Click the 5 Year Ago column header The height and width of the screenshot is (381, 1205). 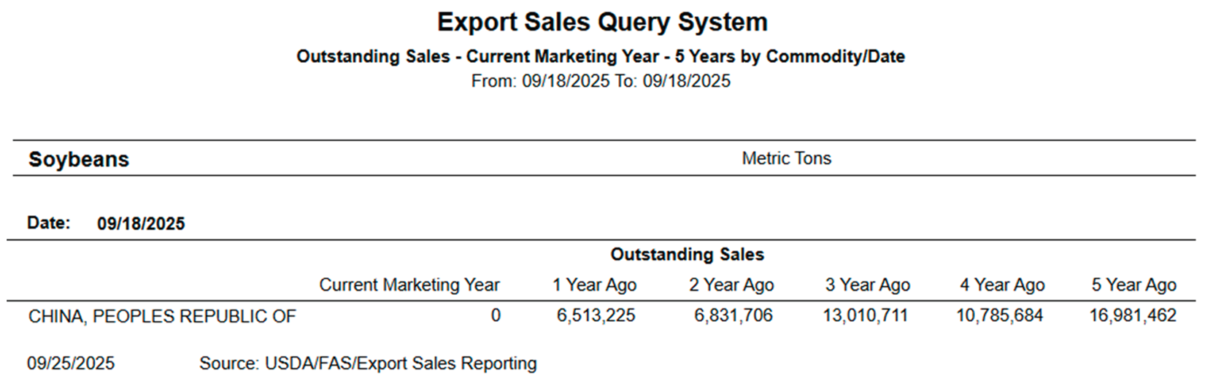(x=1133, y=285)
